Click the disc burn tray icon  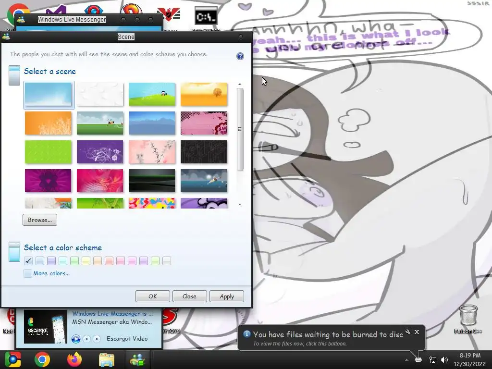(x=418, y=360)
